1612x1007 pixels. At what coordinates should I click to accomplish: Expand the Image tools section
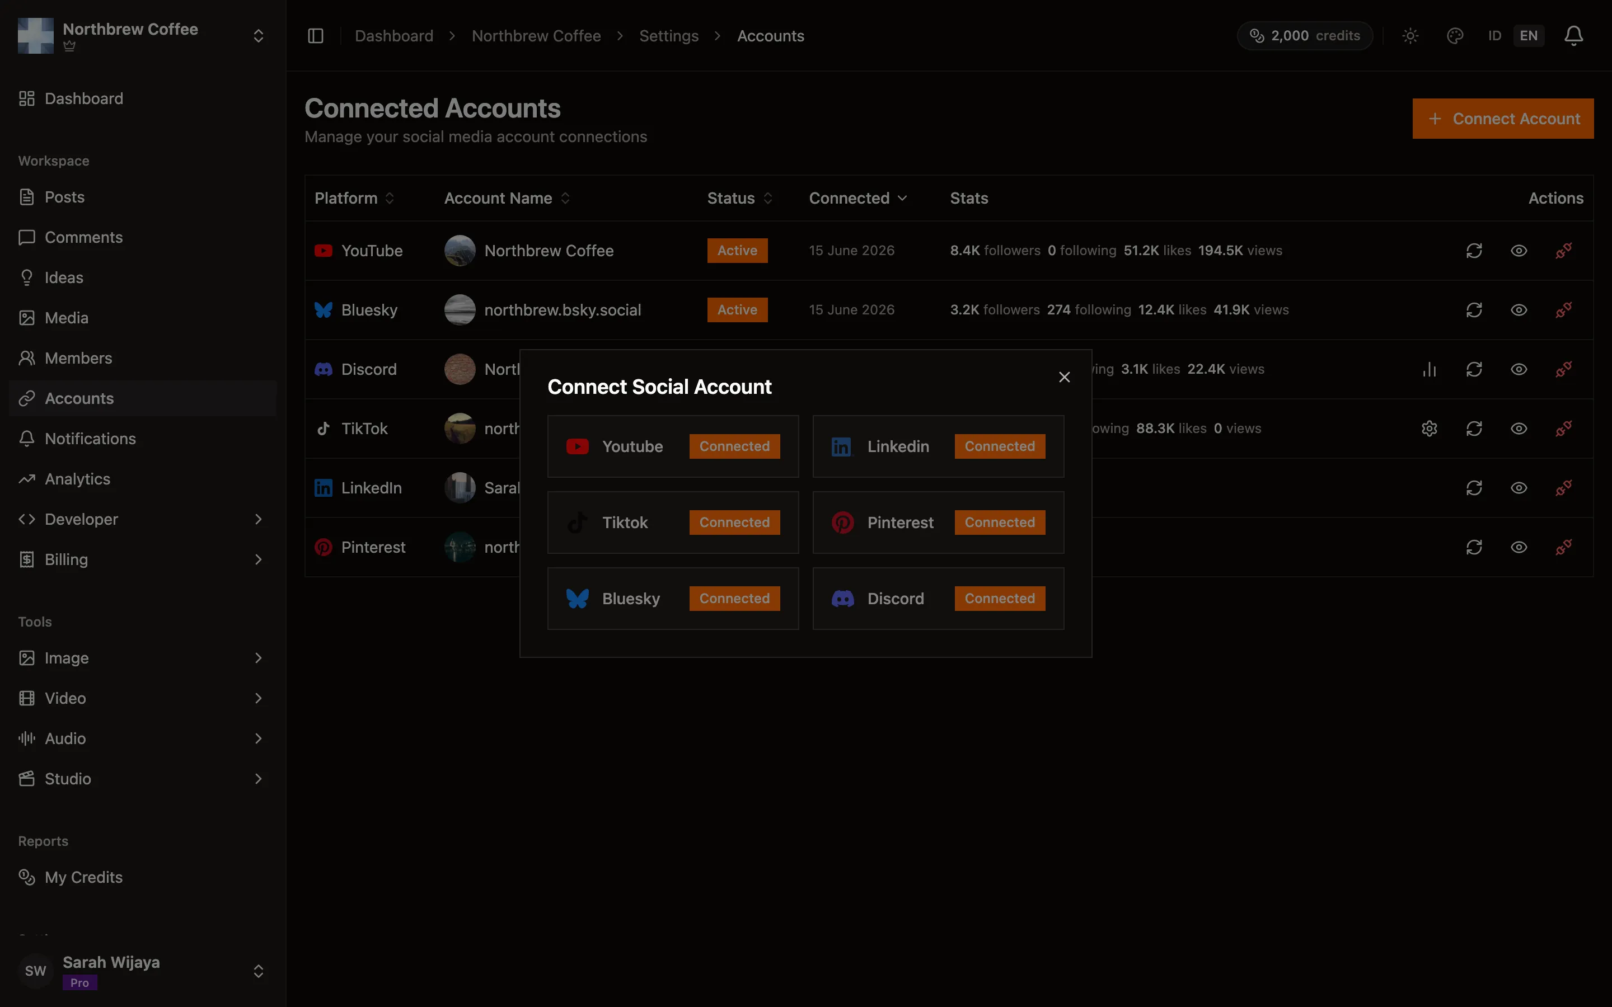[143, 658]
